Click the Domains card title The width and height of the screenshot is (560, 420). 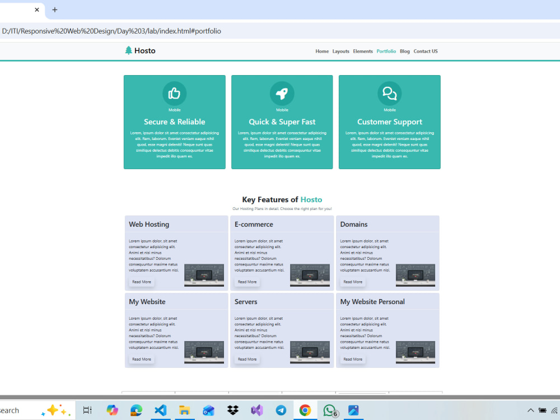353,225
